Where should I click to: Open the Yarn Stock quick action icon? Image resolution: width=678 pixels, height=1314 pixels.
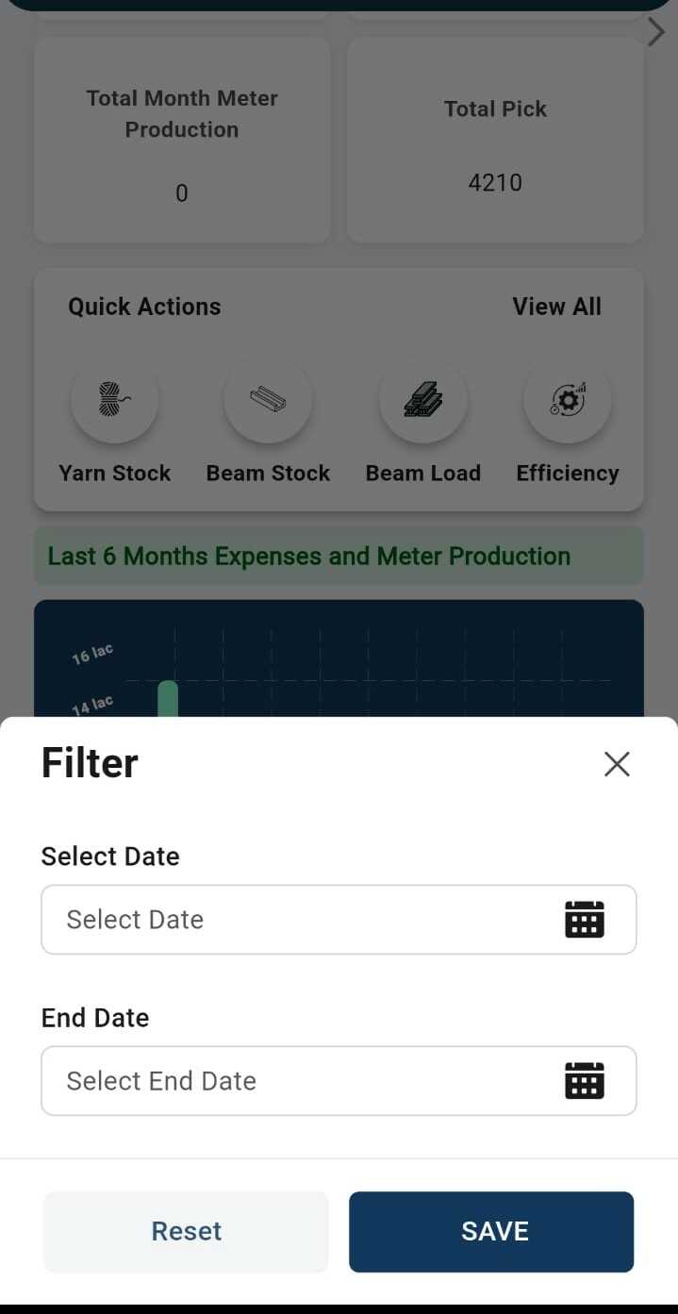pyautogui.click(x=115, y=400)
